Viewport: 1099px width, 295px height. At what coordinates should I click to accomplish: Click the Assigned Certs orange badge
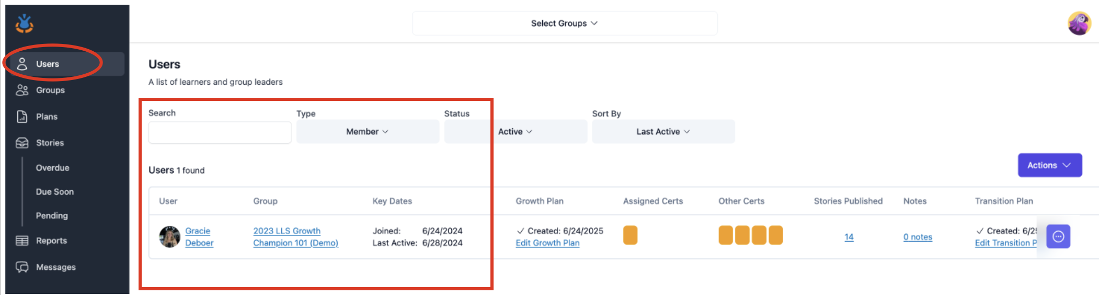click(630, 235)
